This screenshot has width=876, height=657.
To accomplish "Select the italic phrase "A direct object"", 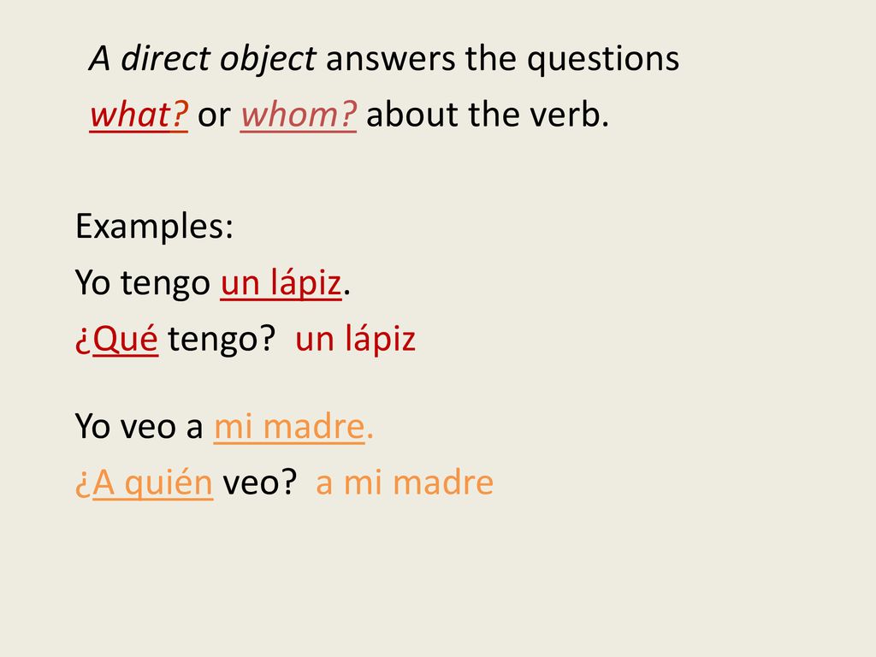I will coord(203,59).
